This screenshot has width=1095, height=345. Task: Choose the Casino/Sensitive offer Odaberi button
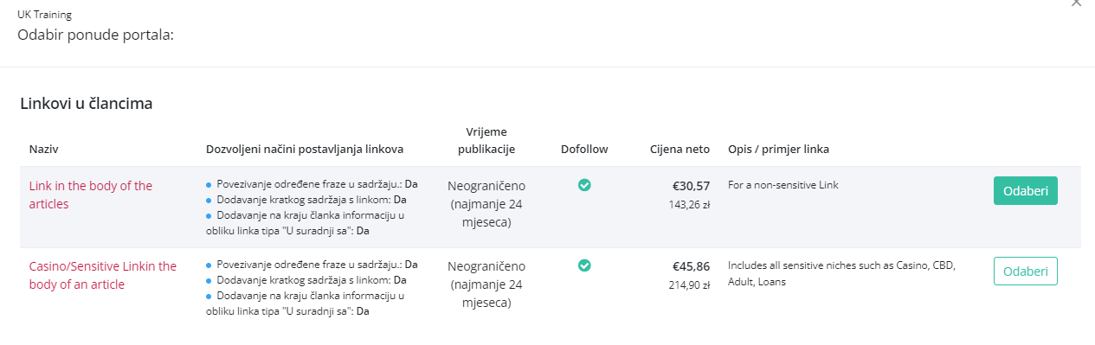click(1025, 271)
